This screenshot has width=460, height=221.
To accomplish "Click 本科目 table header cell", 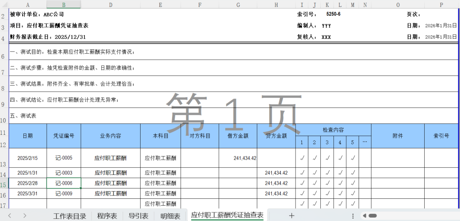I will coord(161,136).
